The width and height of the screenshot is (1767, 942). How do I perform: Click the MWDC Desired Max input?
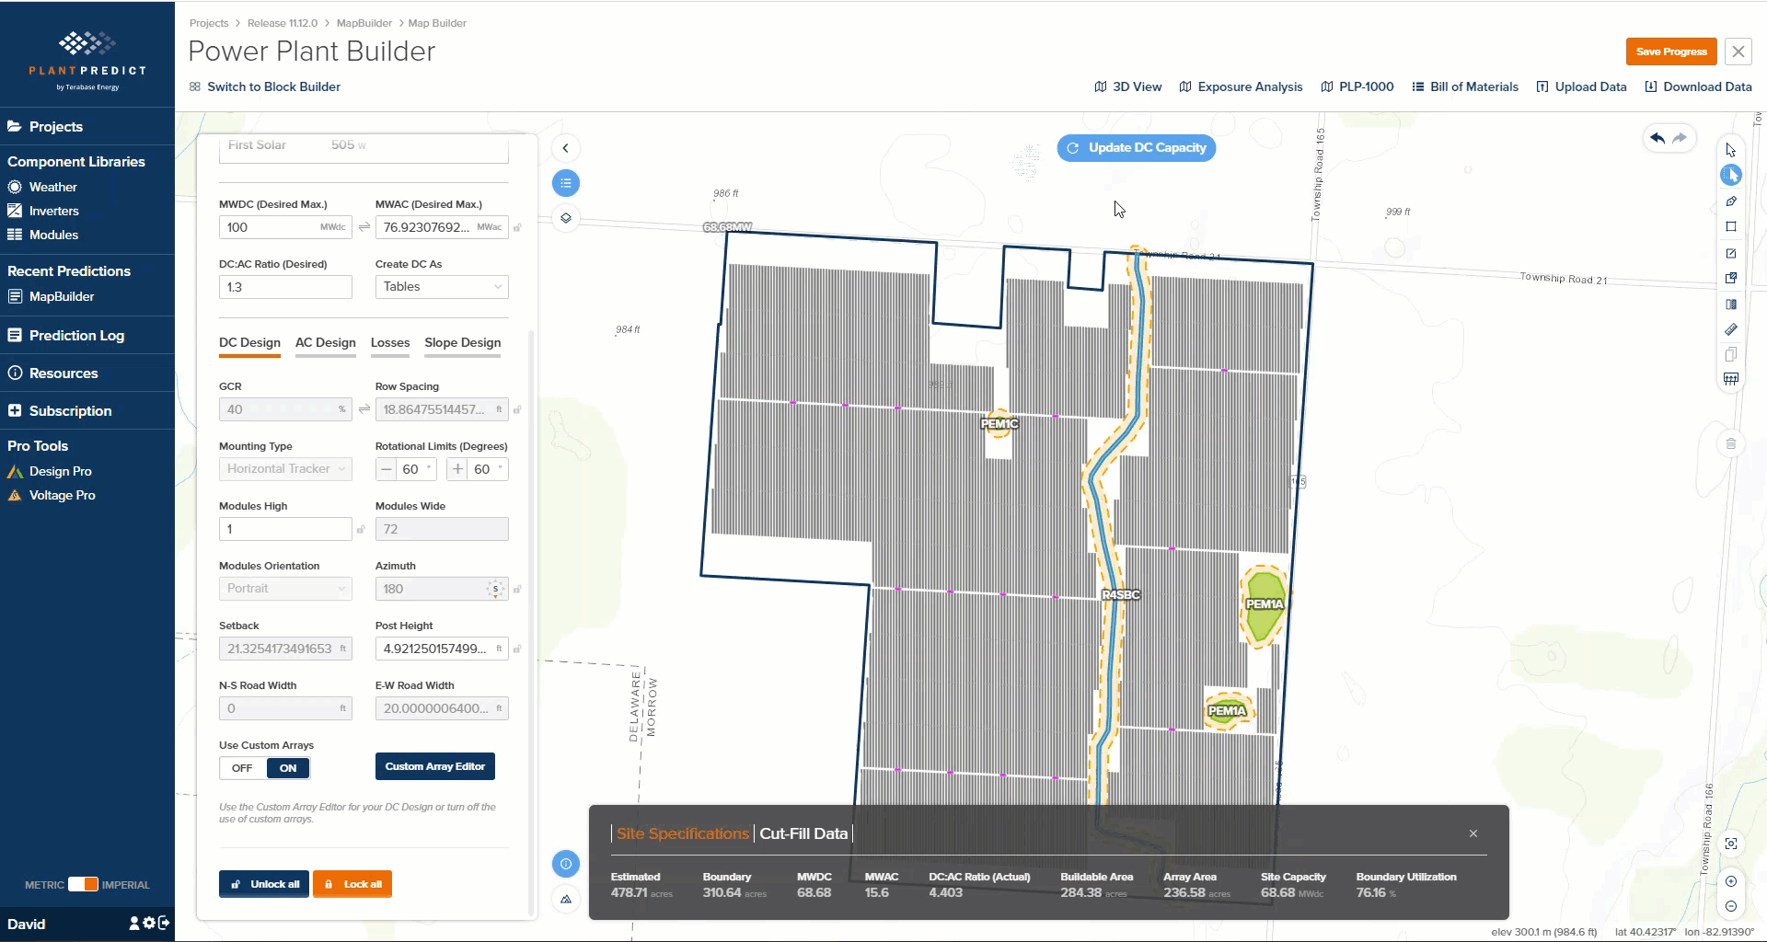coord(285,227)
